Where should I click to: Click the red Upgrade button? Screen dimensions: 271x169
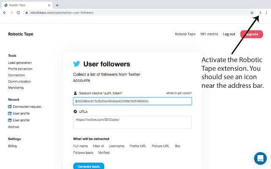coord(252,34)
